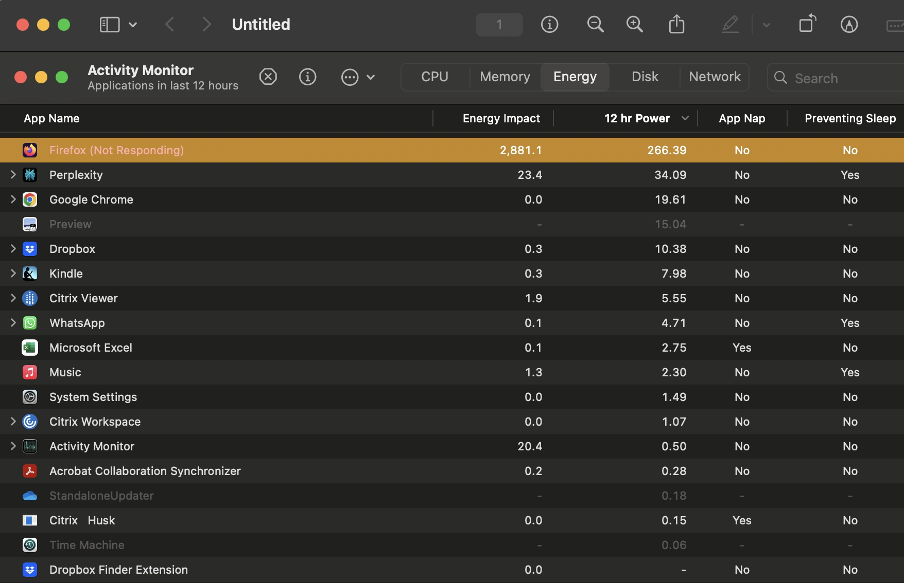Zoom in with Preview magnifier plus
The width and height of the screenshot is (904, 583).
(634, 24)
